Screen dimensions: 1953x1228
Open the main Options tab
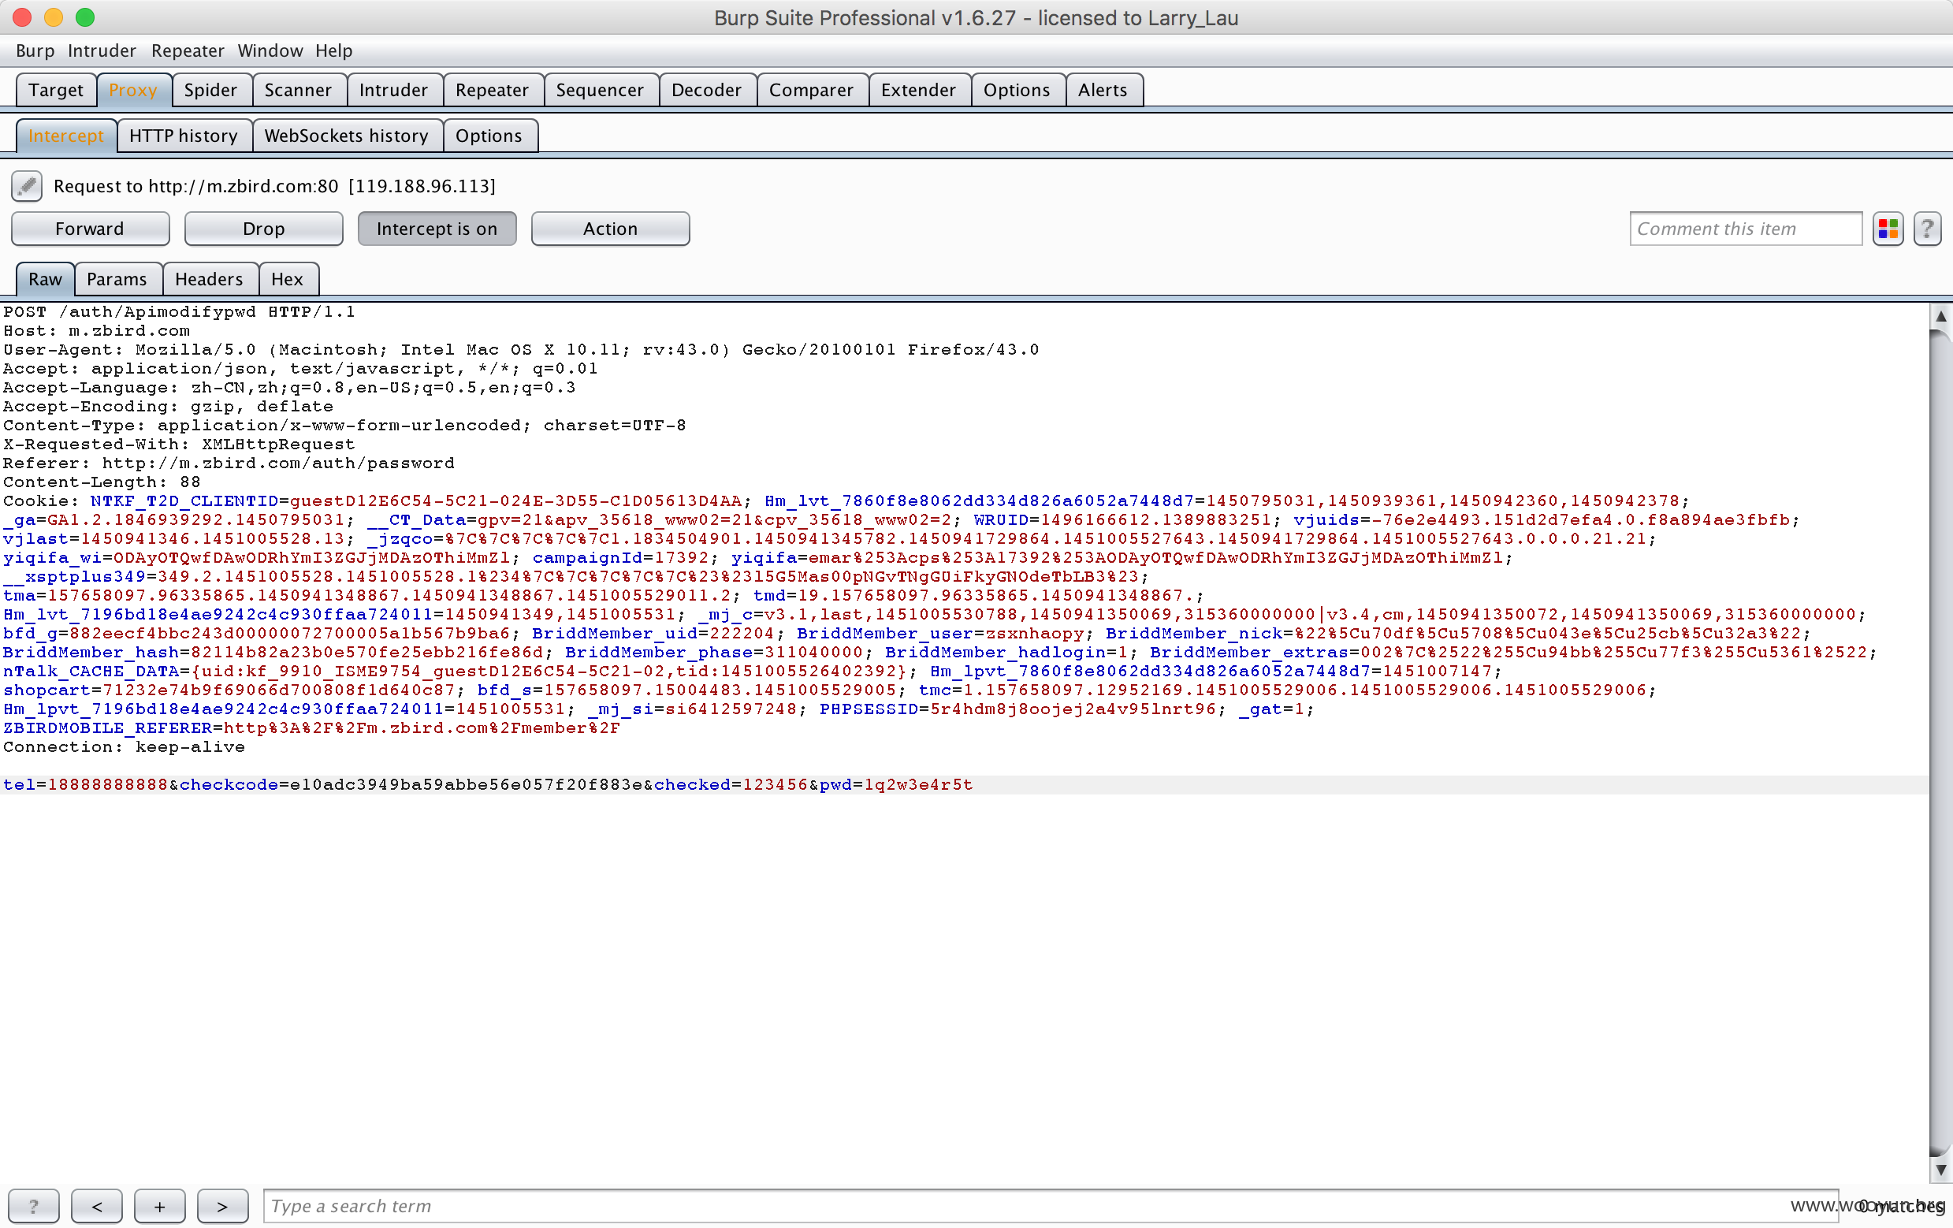(x=1016, y=90)
